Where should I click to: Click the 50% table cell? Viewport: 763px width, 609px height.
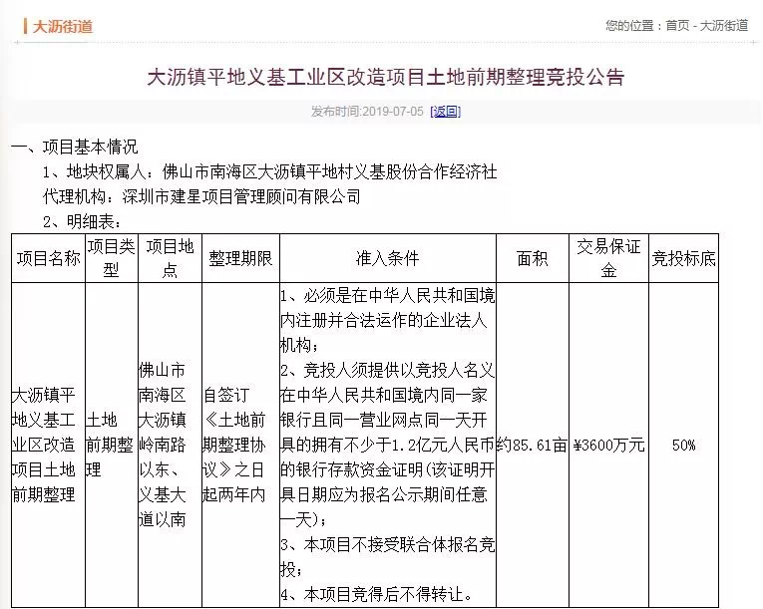(684, 446)
